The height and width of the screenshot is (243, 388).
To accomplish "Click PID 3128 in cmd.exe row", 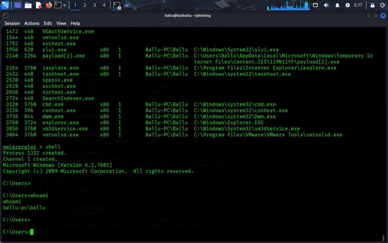I will (x=12, y=104).
